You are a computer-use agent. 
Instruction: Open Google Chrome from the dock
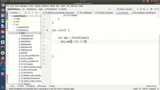[x=3, y=5]
